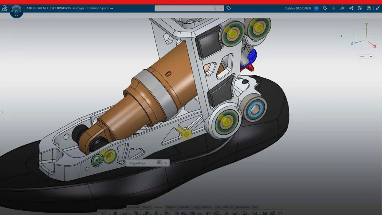Switch to the Design Guidance tab

202,207
